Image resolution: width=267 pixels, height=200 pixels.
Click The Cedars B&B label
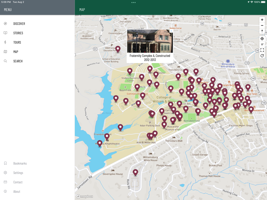click(174, 141)
